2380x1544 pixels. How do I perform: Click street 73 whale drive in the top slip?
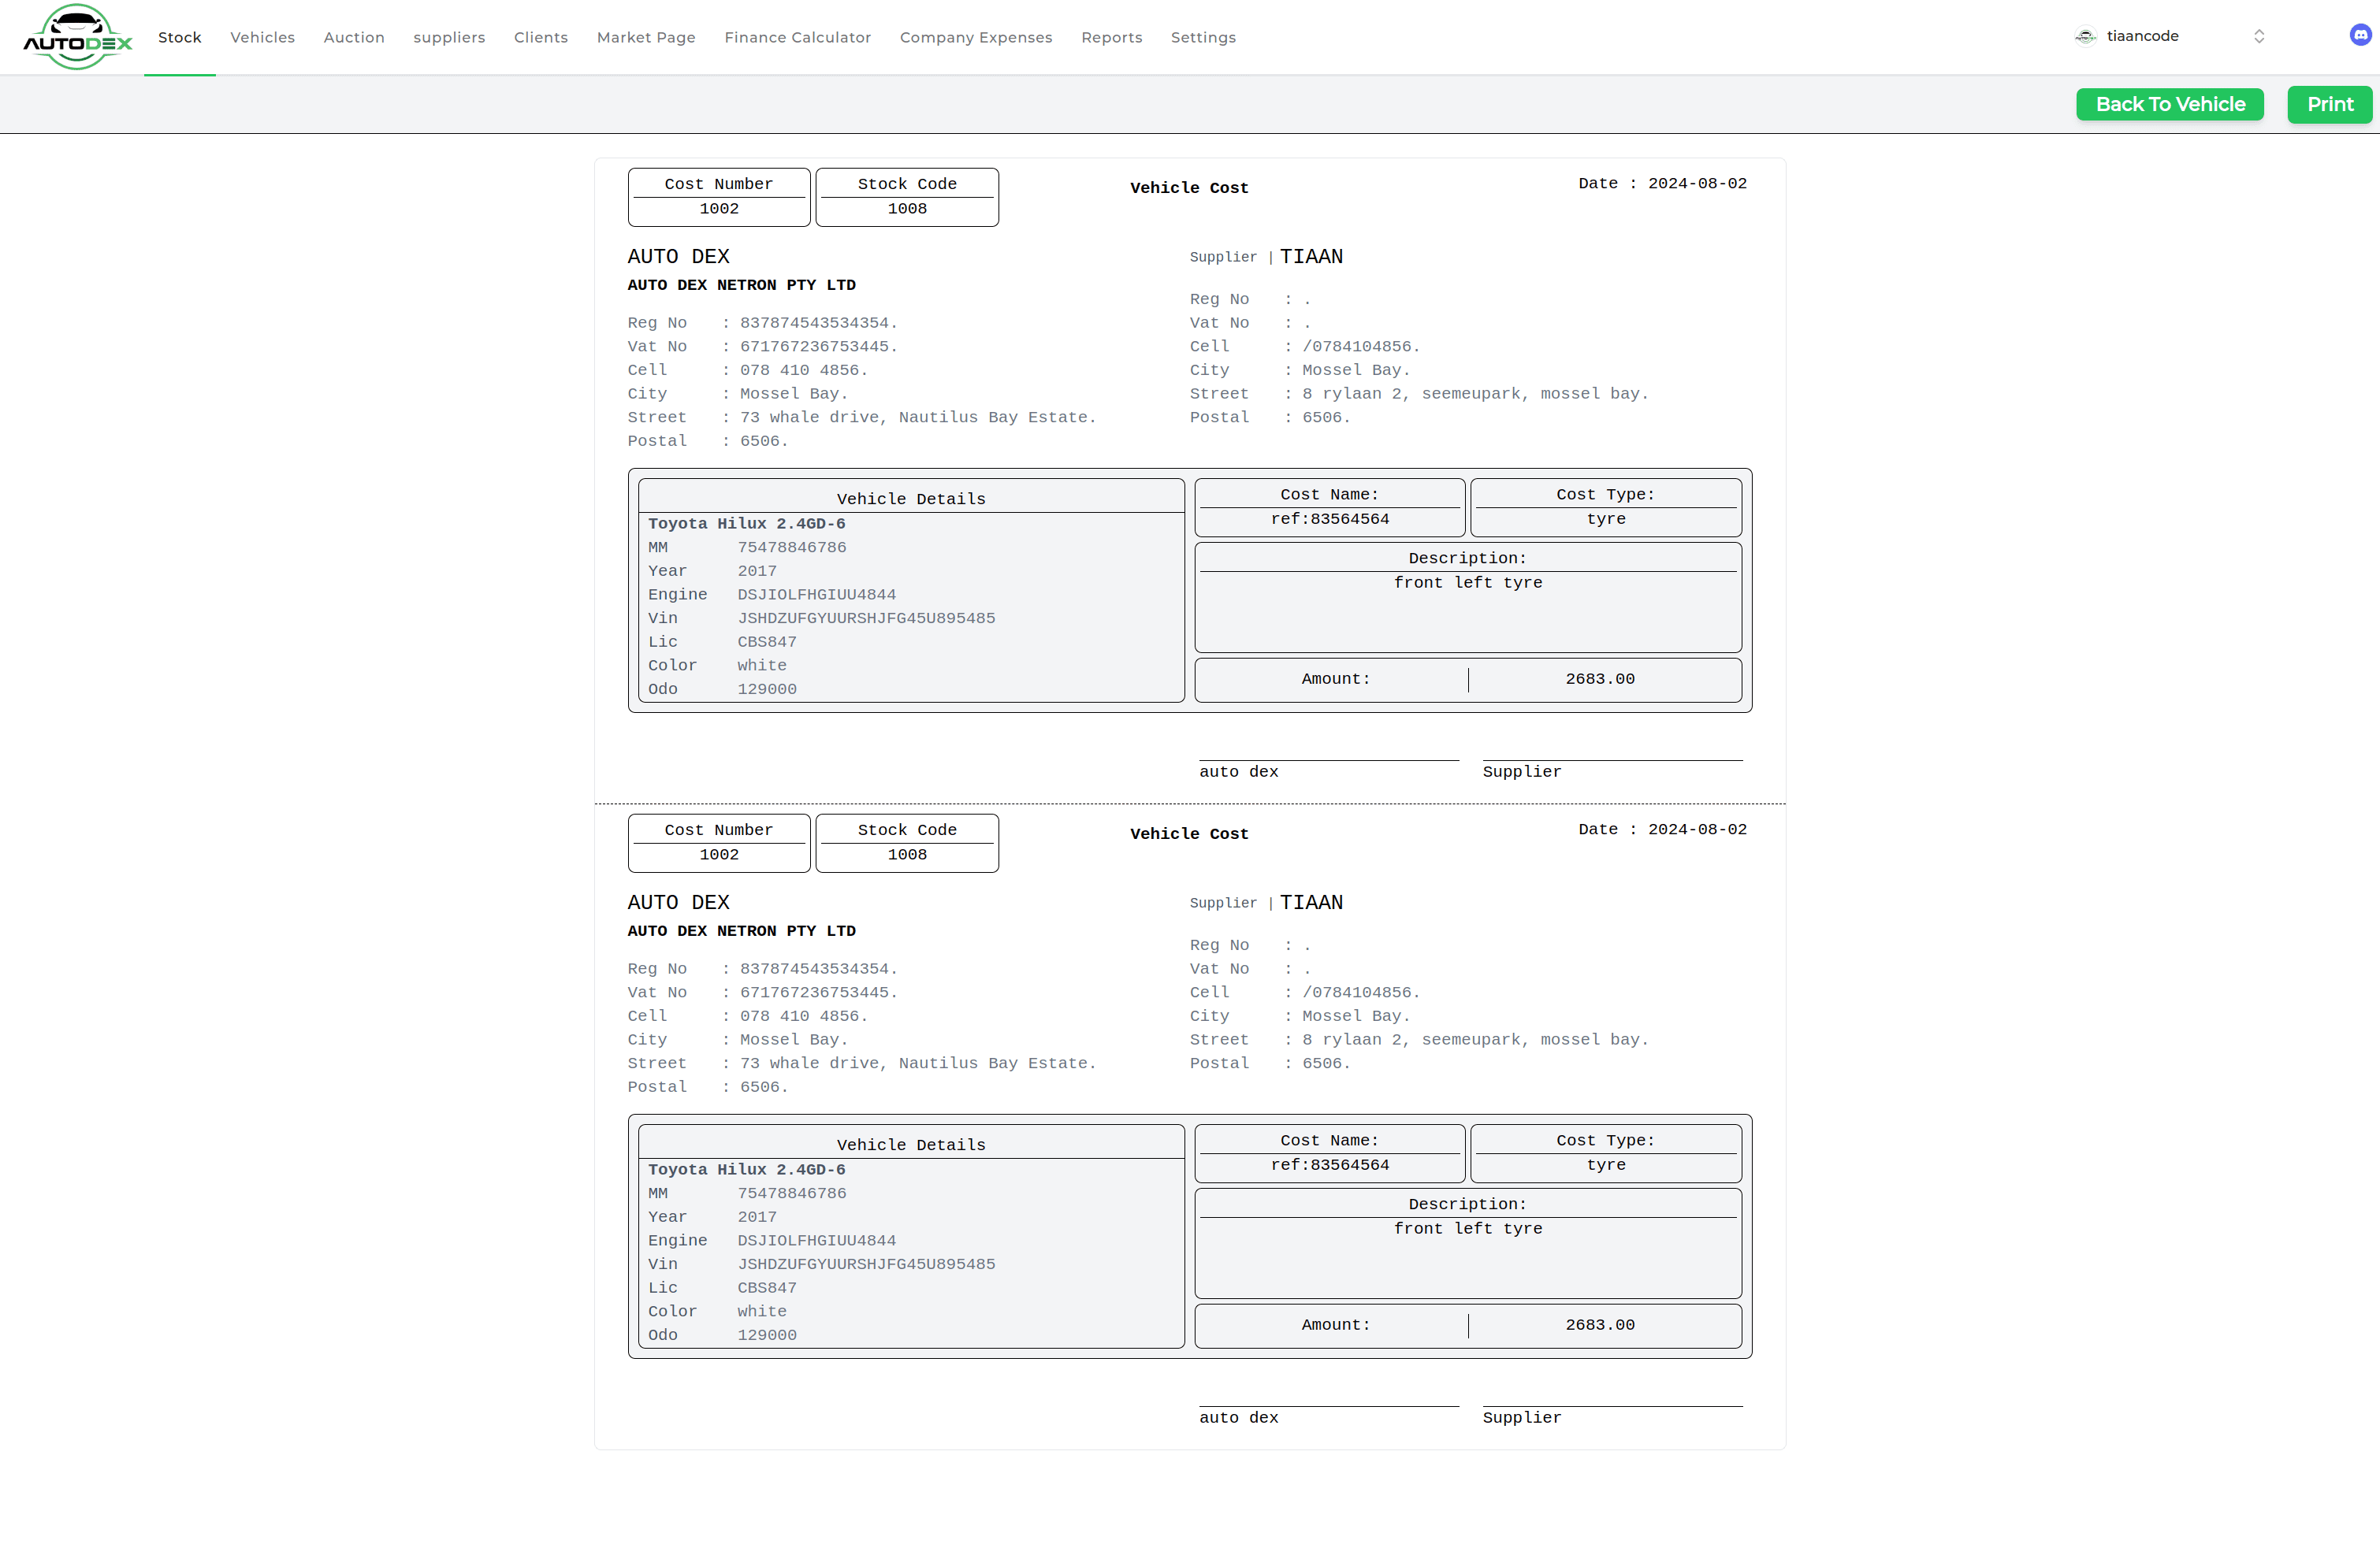[x=918, y=417]
